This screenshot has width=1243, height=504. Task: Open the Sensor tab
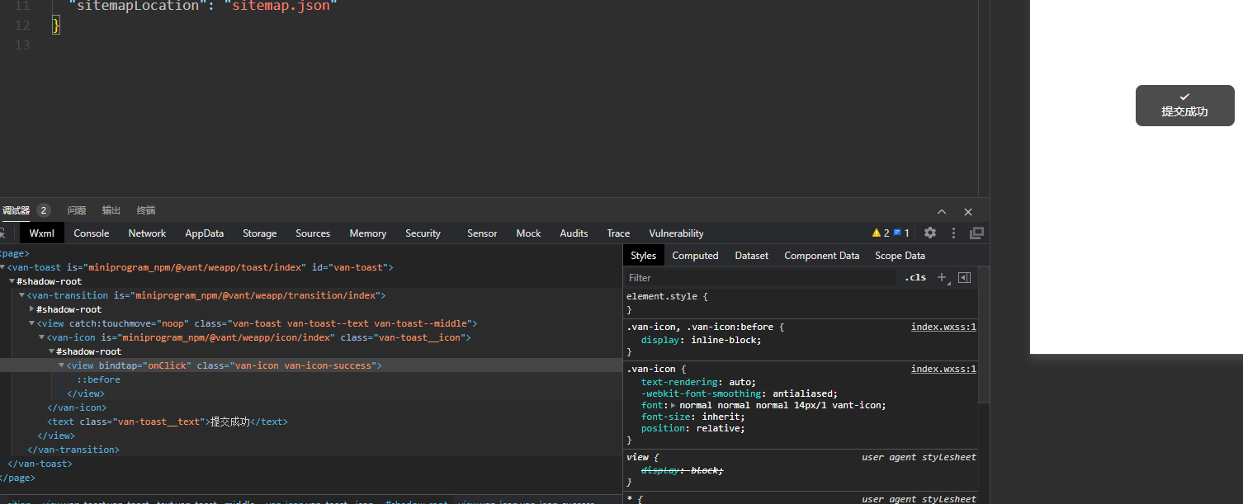[x=482, y=233]
